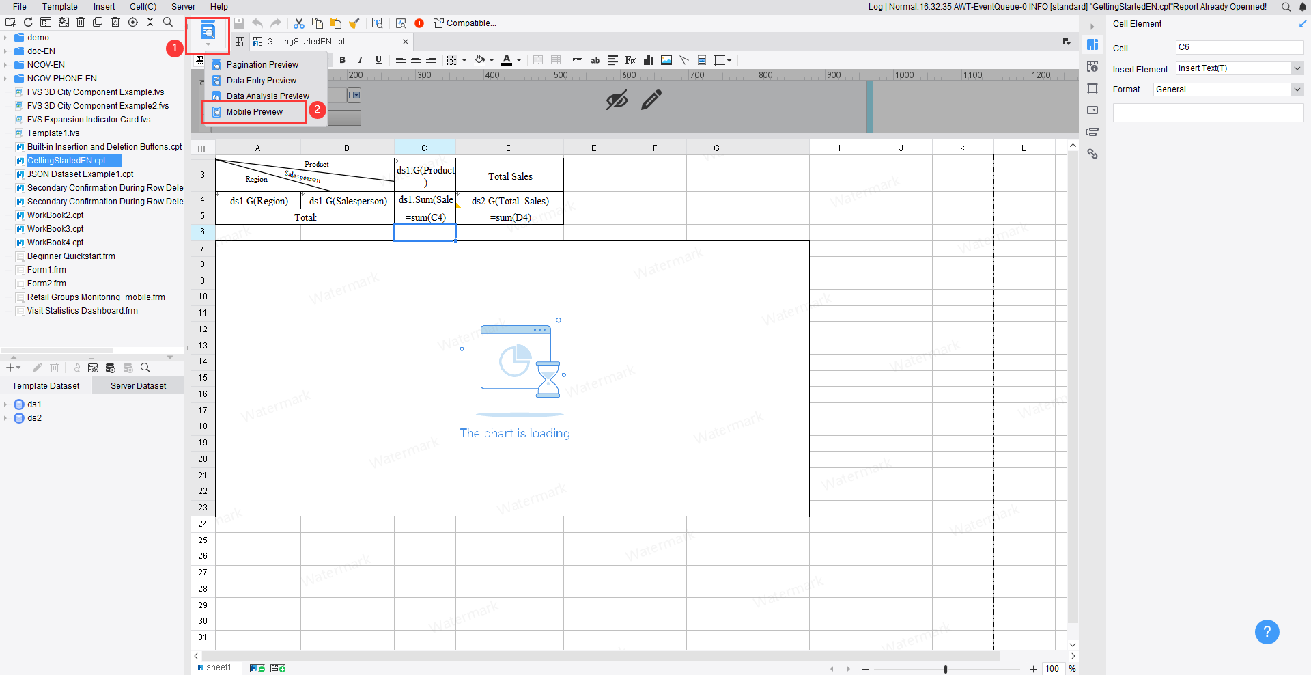This screenshot has width=1311, height=675.
Task: Click the Compatible button in the toolbar
Action: 465,23
